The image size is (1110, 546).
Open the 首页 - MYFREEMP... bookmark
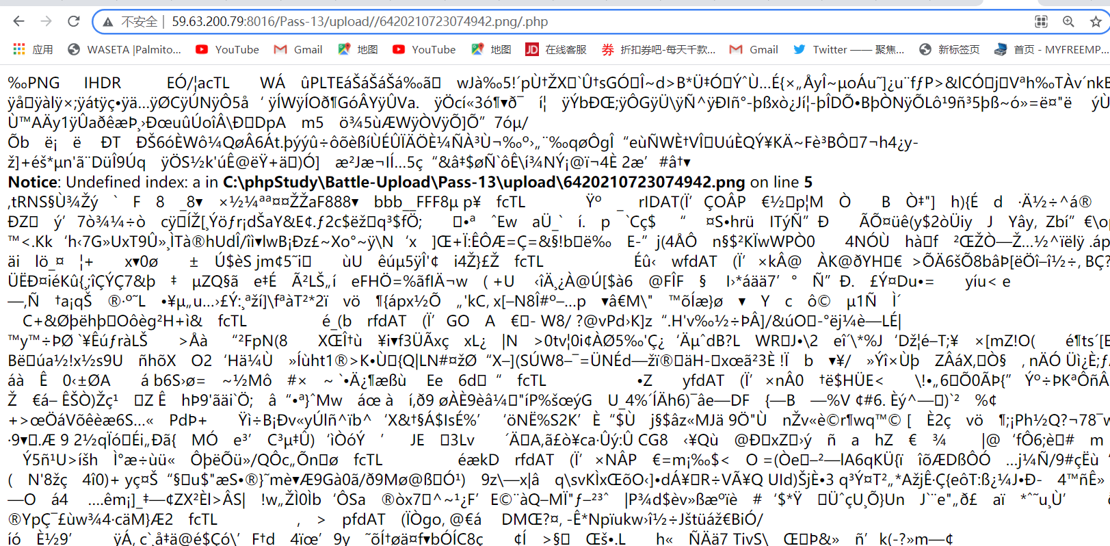click(1052, 49)
